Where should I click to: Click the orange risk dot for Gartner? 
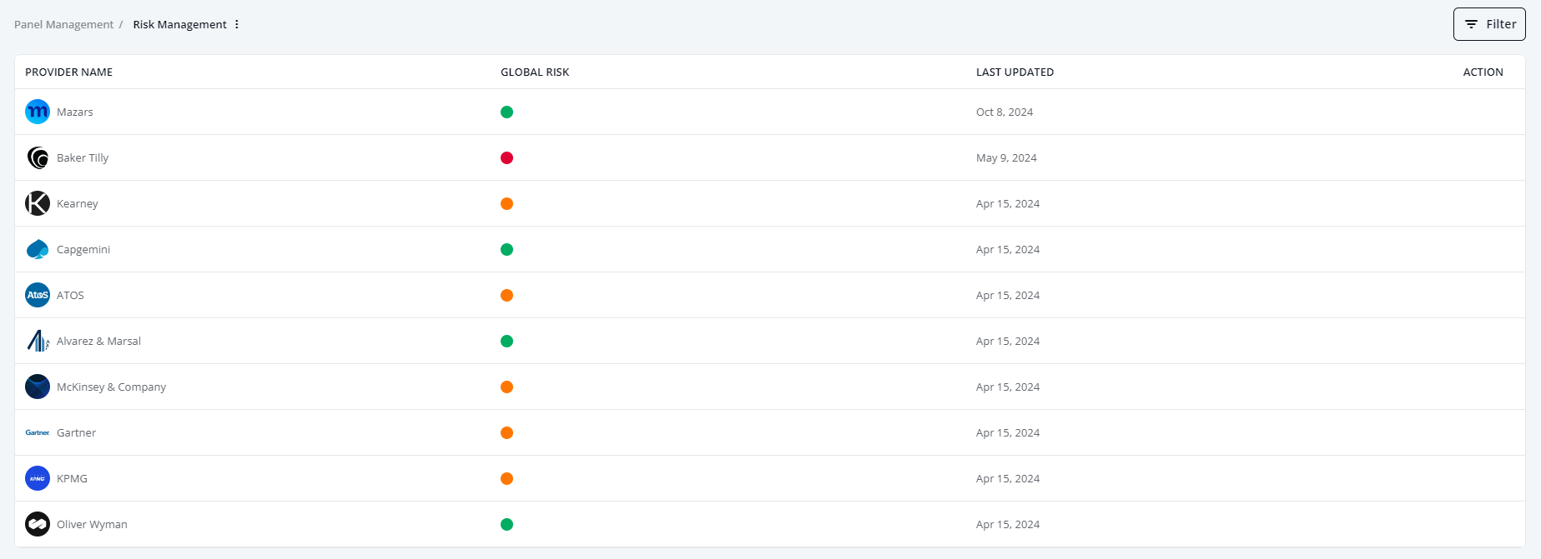pyautogui.click(x=506, y=432)
